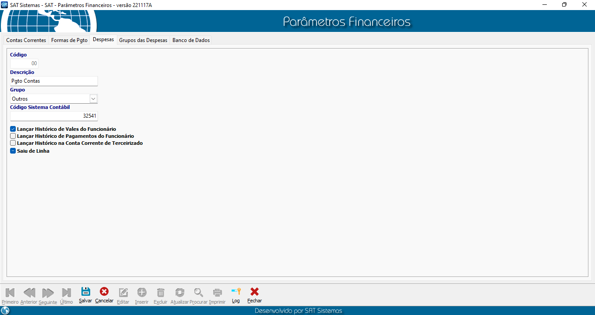
Task: Click the Salvar floppy disk icon
Action: coord(85,292)
